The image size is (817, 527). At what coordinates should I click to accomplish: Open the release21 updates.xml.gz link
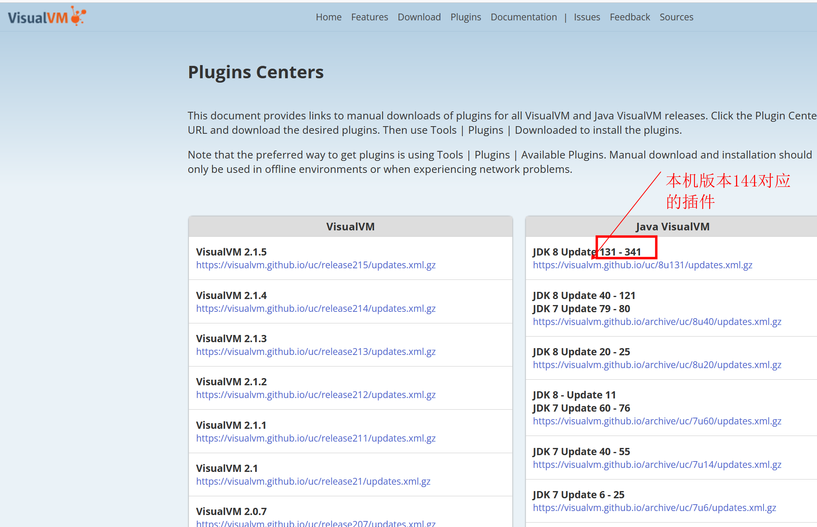(313, 481)
